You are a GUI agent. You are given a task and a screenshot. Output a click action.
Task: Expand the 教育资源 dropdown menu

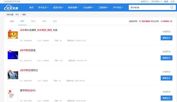point(73,7)
